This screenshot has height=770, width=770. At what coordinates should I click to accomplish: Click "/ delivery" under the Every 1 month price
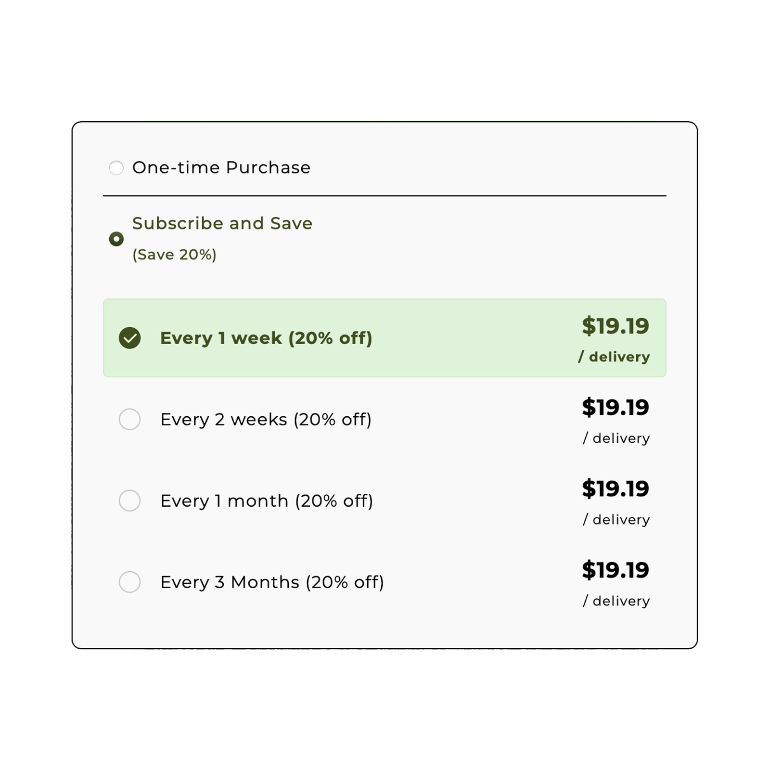[616, 520]
